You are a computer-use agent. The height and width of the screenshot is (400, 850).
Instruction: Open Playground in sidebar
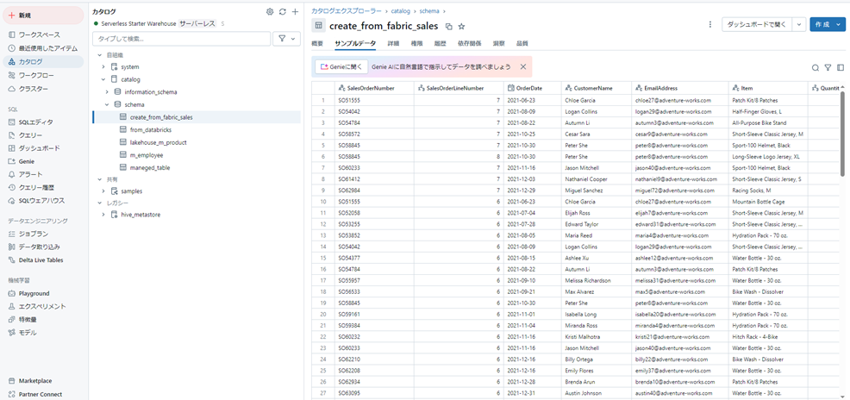click(x=43, y=293)
